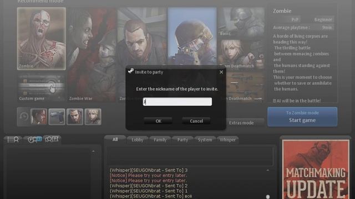Switch to the Lobby chat tab
The width and height of the screenshot is (355, 199).
(x=138, y=140)
